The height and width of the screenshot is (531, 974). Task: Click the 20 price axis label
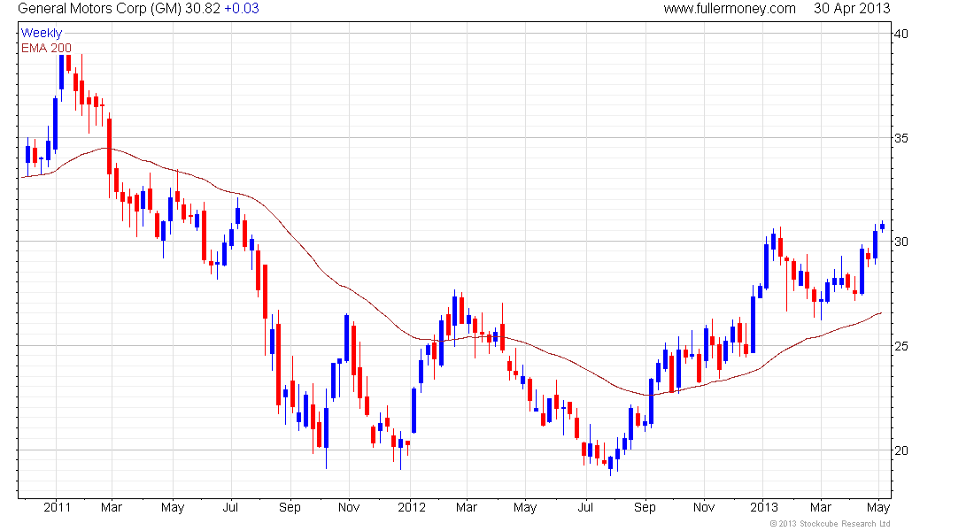click(901, 450)
